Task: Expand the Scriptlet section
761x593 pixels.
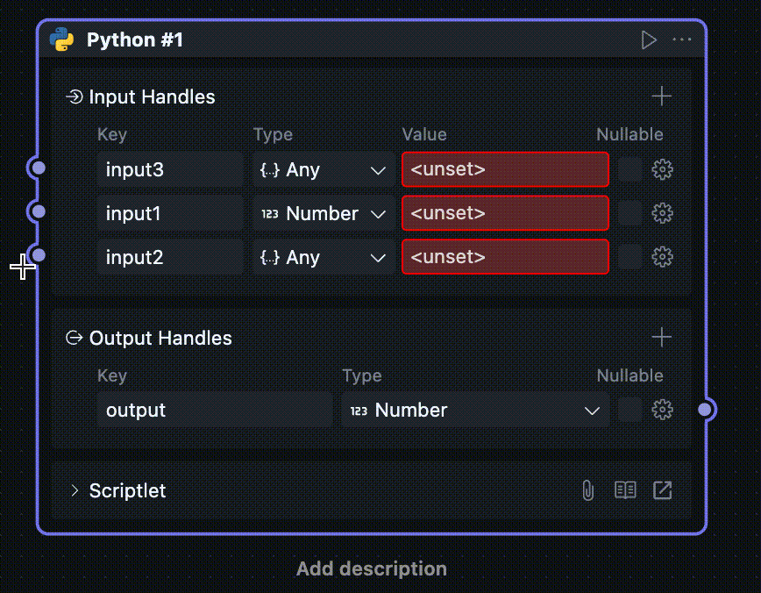Action: click(75, 490)
